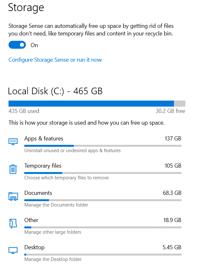This screenshot has width=202, height=266.
Task: Open Configure Storage Sense or run it now
Action: tap(55, 60)
